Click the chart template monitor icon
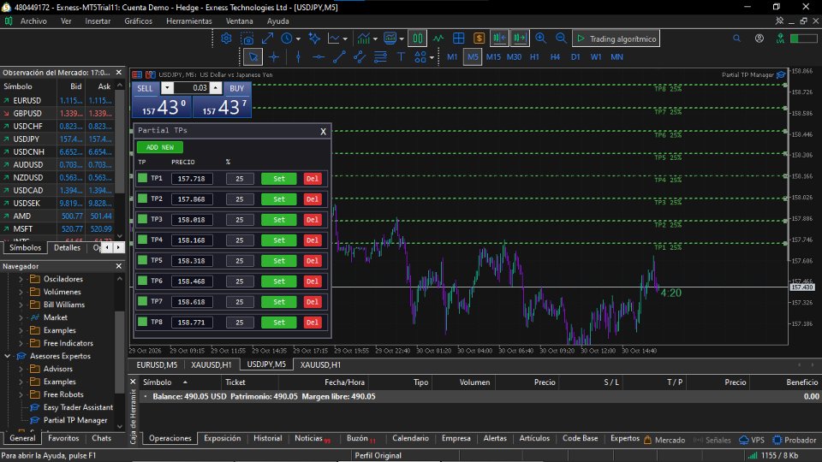This screenshot has width=822, height=462. [x=390, y=38]
